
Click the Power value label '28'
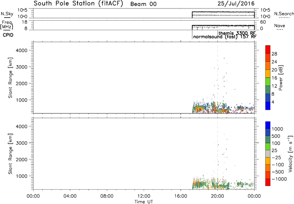pos(274,54)
